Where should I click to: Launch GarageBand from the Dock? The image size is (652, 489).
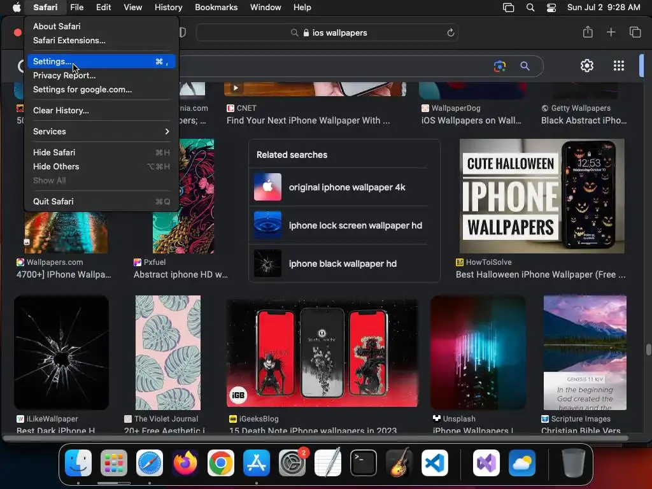[x=399, y=463]
